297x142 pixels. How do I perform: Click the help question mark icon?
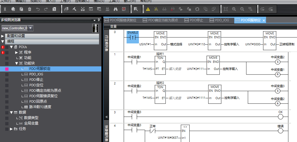click(x=54, y=9)
